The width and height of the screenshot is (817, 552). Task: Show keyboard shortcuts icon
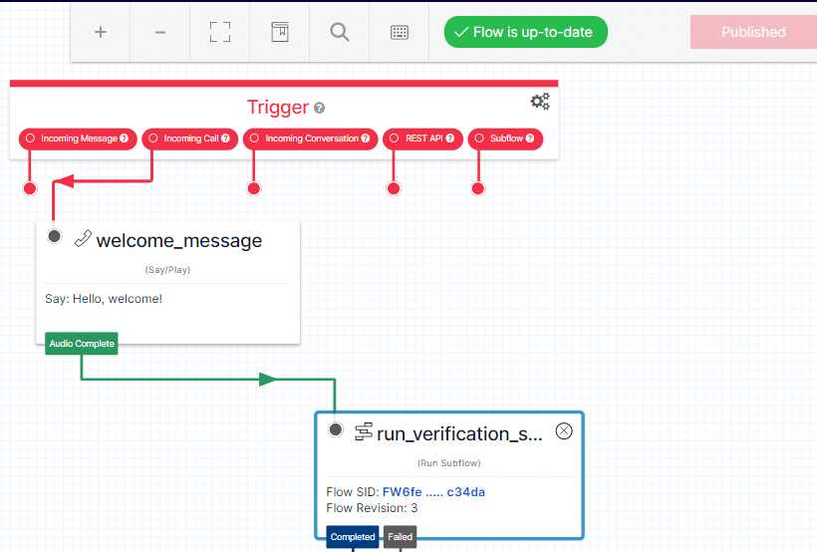[400, 32]
